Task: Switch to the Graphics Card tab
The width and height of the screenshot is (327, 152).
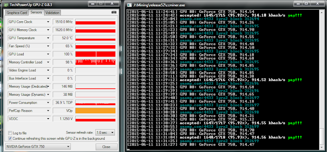Action: point(17,13)
